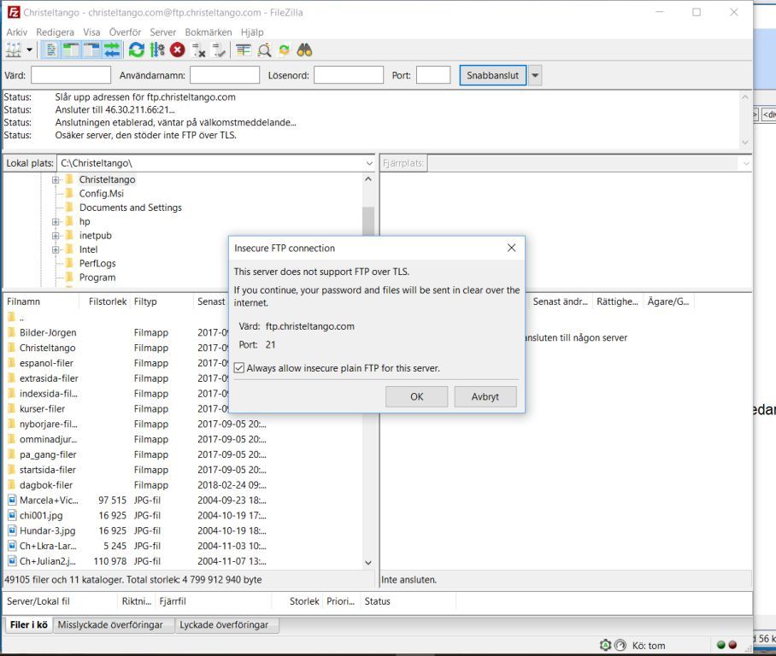Toggle synchronized browsing icon
The width and height of the screenshot is (776, 656).
pyautogui.click(x=284, y=50)
